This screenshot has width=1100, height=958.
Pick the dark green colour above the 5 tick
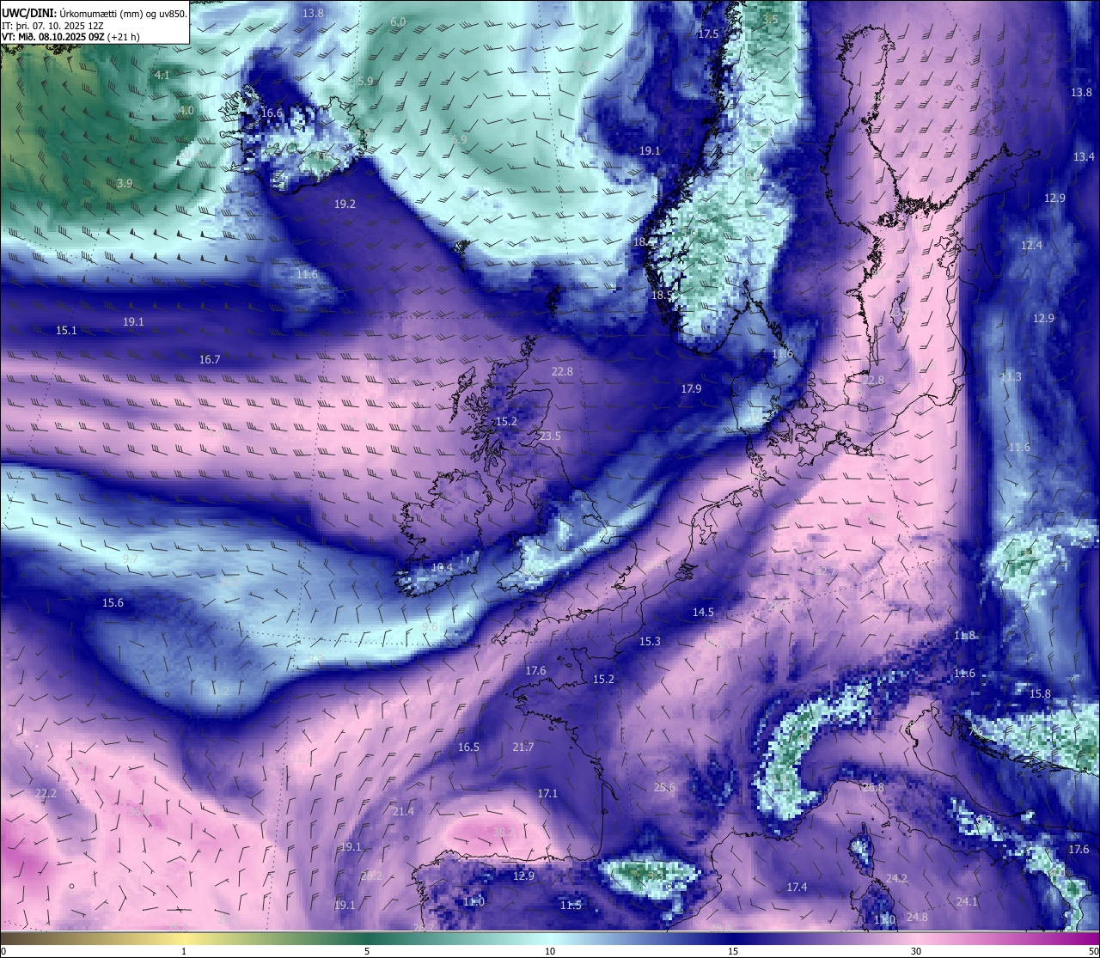click(x=367, y=938)
